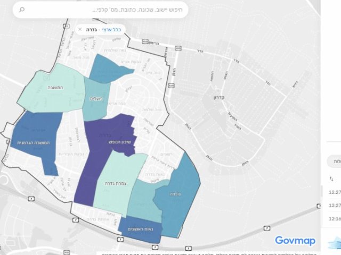Image resolution: width=341 pixels, height=255 pixels.
Task: Click the route 7 shield near נאות ראשונים
Action: pos(120,240)
